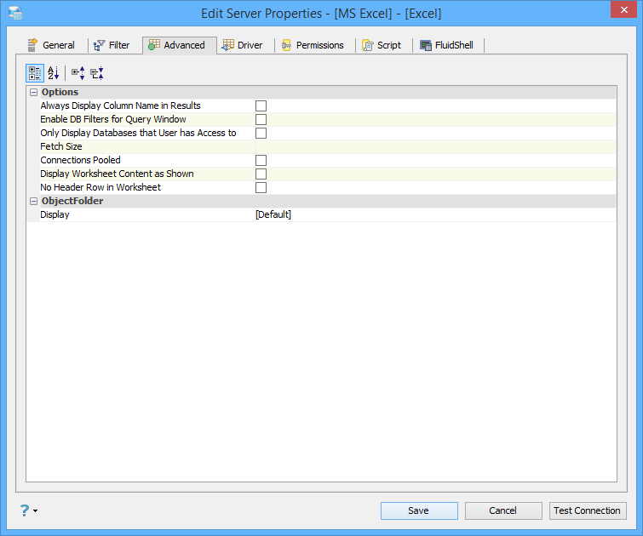Image resolution: width=643 pixels, height=536 pixels.
Task: Collapse the Options category
Action: point(33,92)
